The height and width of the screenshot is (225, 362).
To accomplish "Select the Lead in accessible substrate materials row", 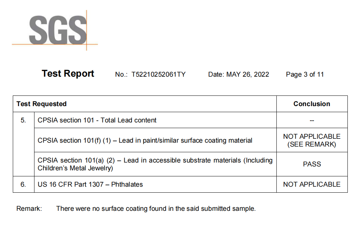I will pyautogui.click(x=155, y=164).
